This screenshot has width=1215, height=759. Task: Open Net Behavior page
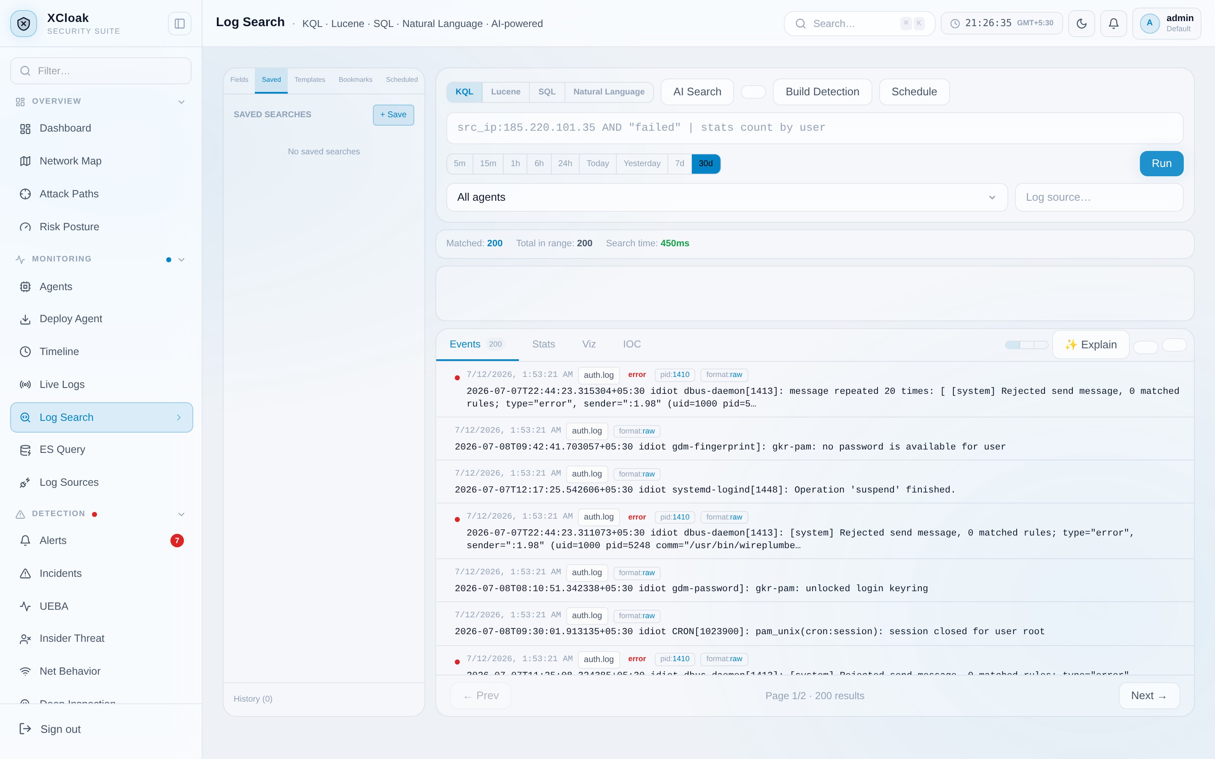[x=101, y=672]
